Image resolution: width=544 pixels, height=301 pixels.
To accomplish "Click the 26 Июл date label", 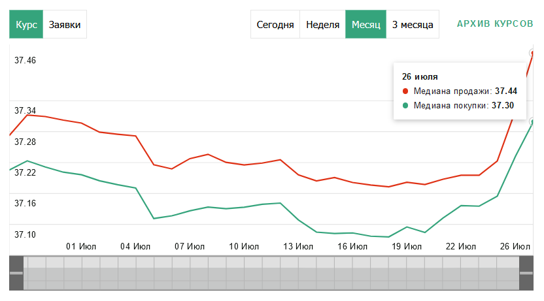I will pyautogui.click(x=515, y=247).
